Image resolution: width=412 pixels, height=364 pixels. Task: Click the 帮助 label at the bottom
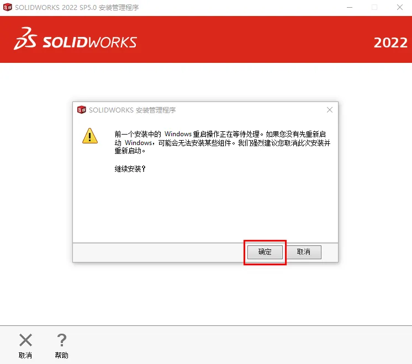pos(61,355)
